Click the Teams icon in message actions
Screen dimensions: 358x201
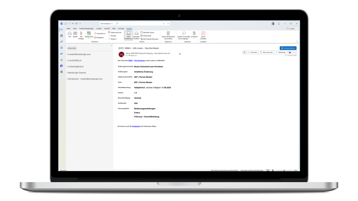click(290, 52)
